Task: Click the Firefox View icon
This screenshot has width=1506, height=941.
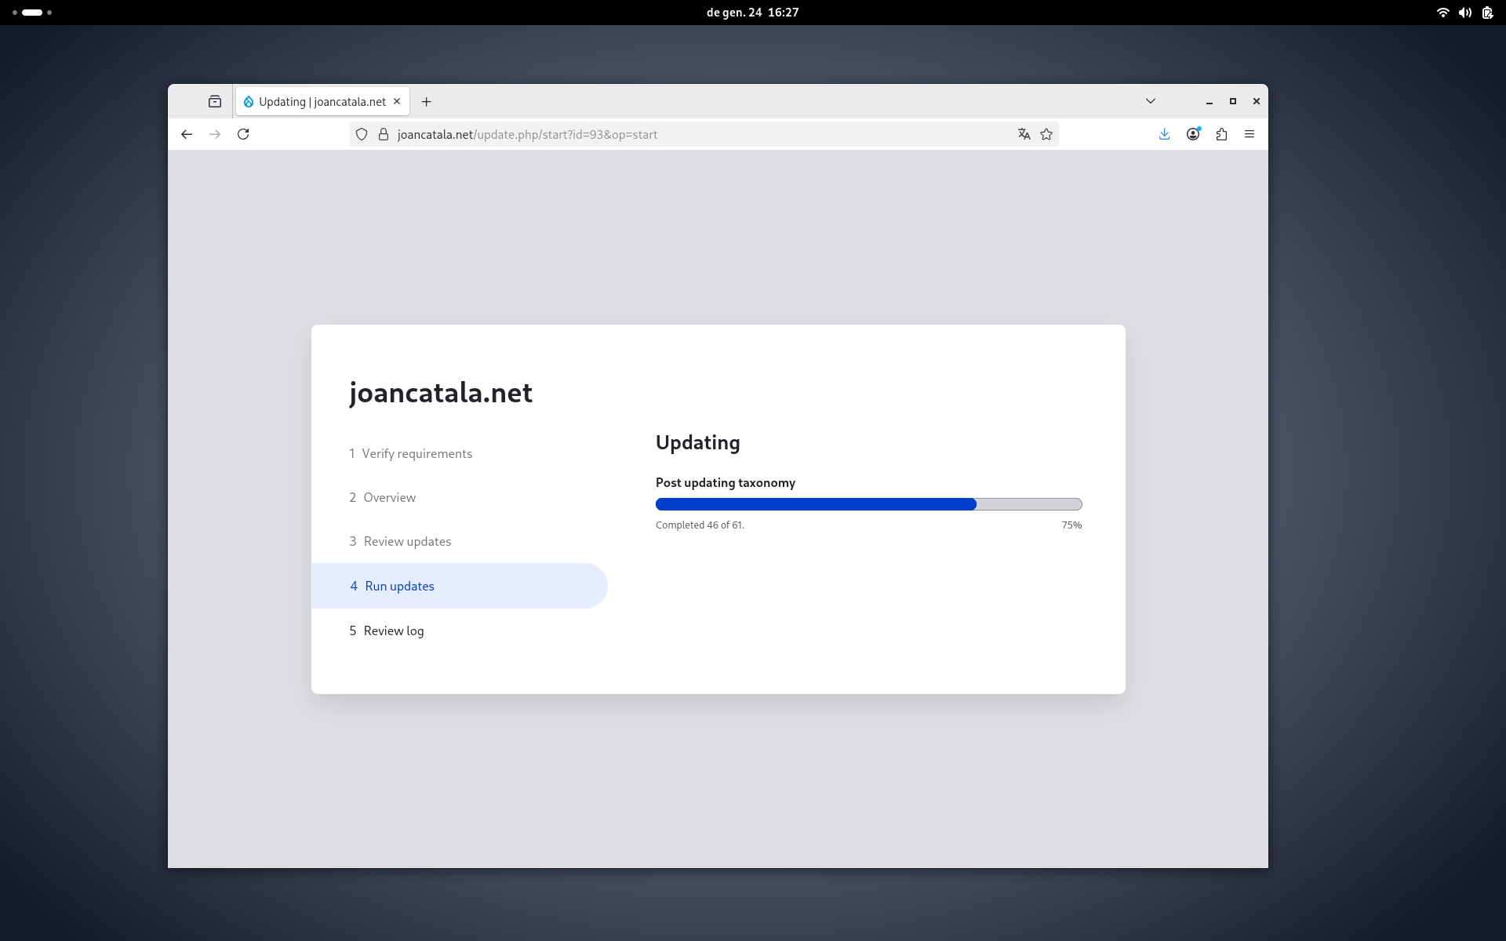Action: click(x=215, y=101)
